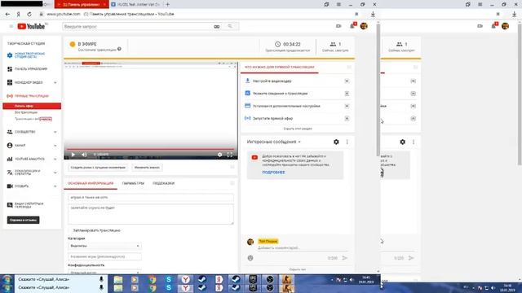Focus the stream title input field
This screenshot has width=522, height=293.
150,198
